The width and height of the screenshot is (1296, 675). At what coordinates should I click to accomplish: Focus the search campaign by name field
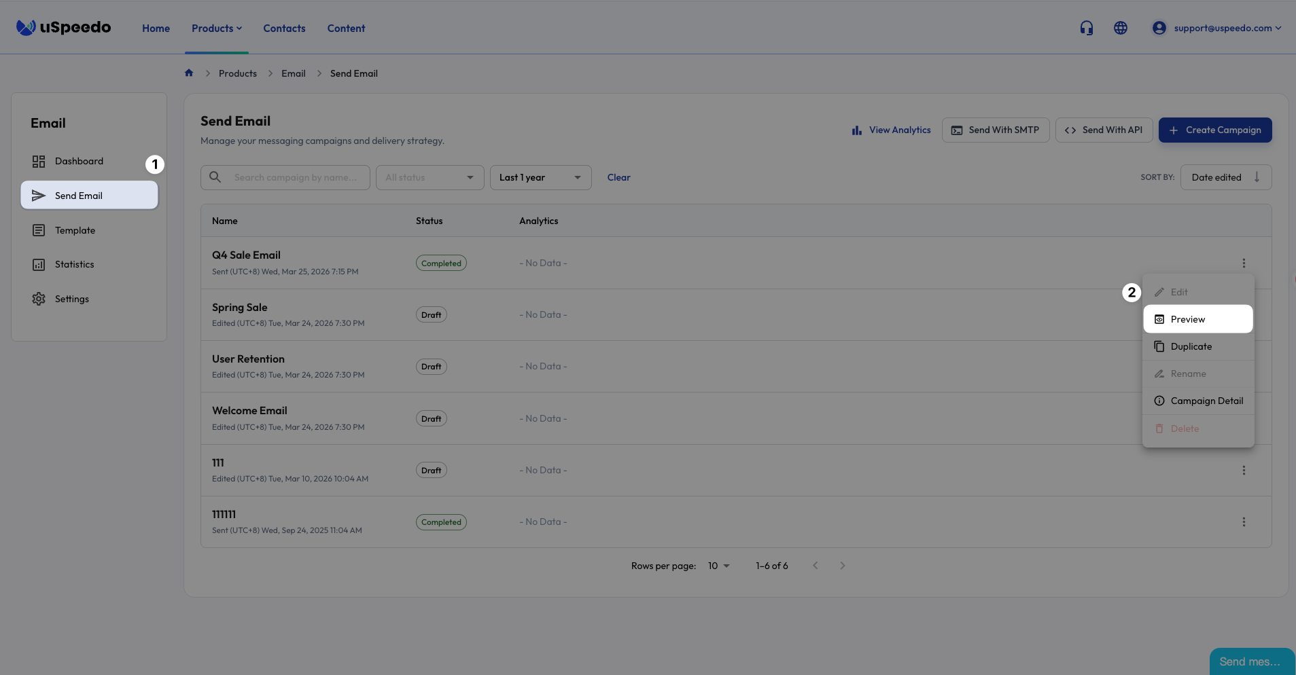(x=296, y=178)
